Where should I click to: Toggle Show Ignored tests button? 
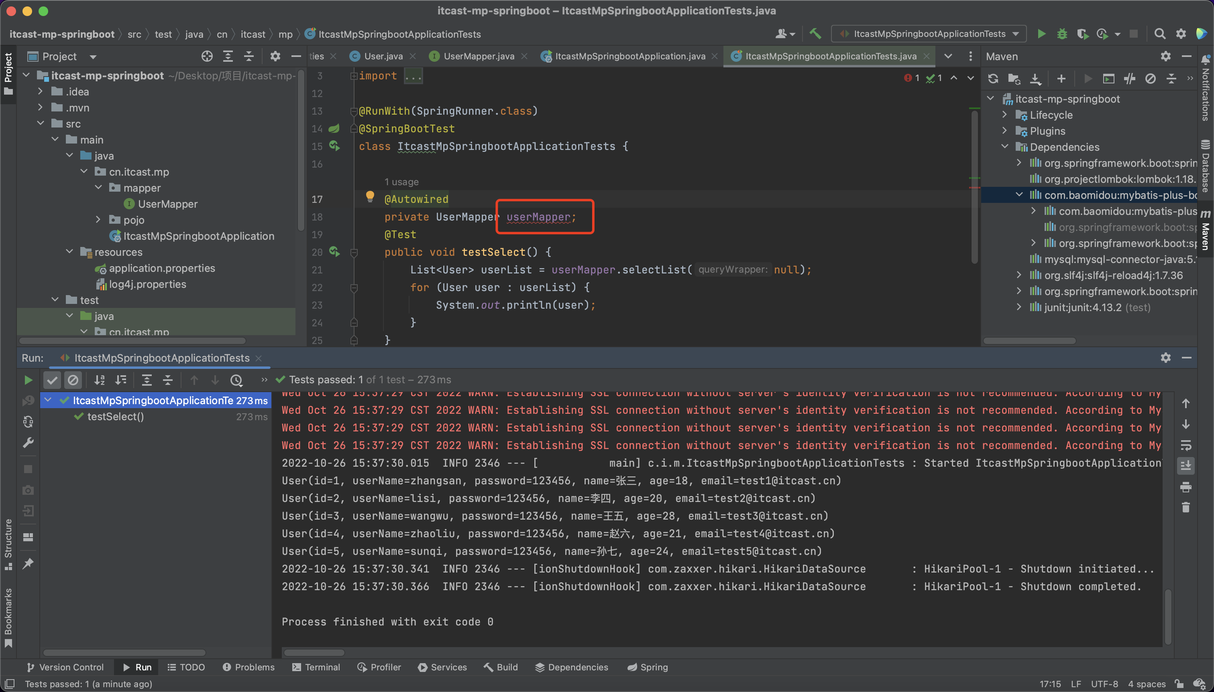[73, 380]
